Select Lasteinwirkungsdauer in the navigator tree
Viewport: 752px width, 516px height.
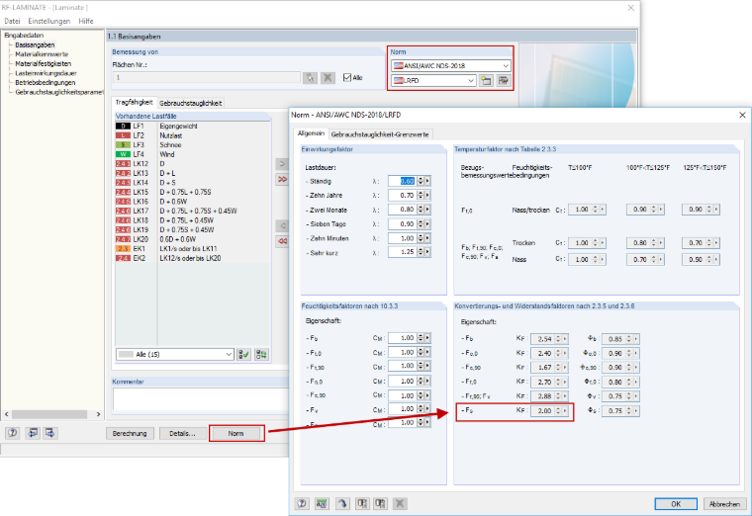coord(46,73)
